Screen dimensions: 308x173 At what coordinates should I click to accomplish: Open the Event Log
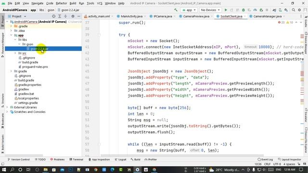tap(265, 160)
